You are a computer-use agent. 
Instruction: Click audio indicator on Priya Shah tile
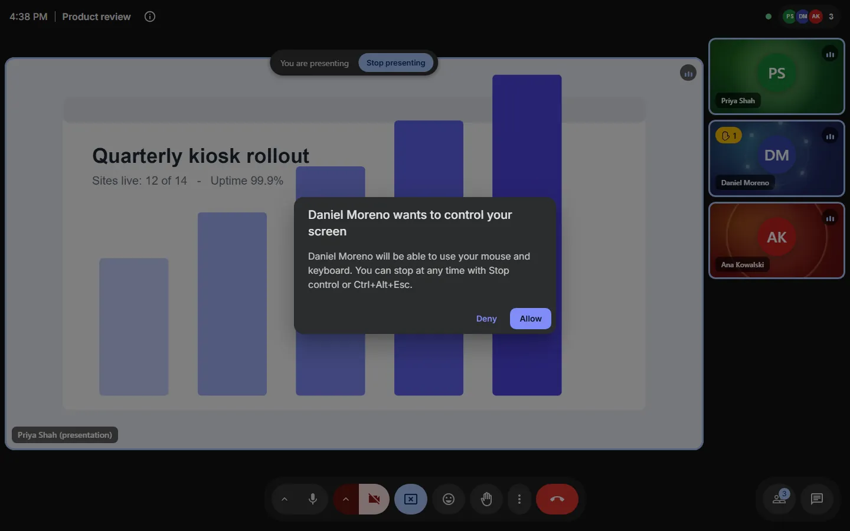point(830,54)
